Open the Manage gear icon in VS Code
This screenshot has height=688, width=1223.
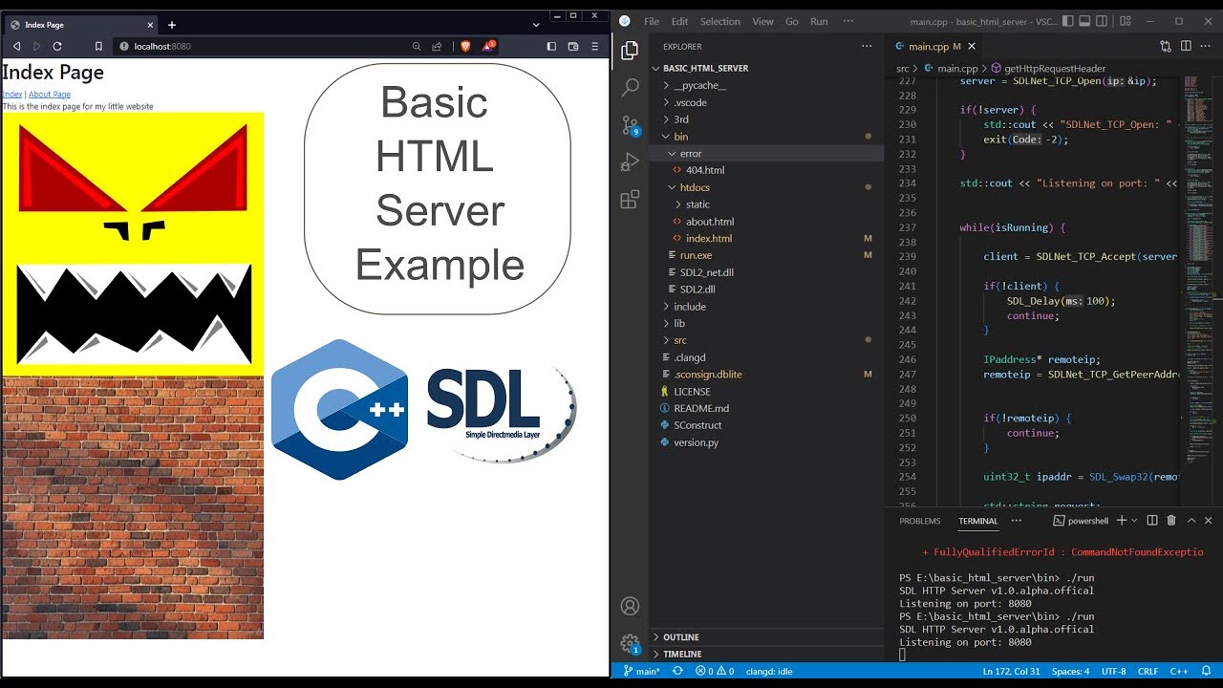(x=630, y=644)
